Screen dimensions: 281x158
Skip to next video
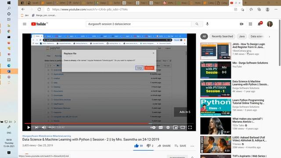click(x=37, y=127)
